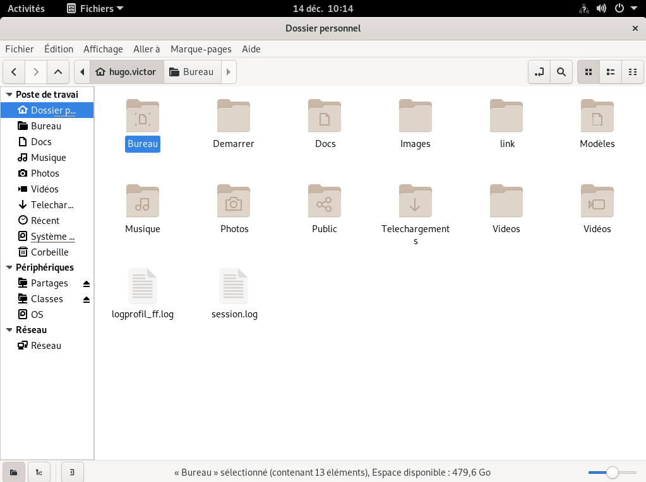
Task: Go forward to next folder
Action: pos(36,72)
